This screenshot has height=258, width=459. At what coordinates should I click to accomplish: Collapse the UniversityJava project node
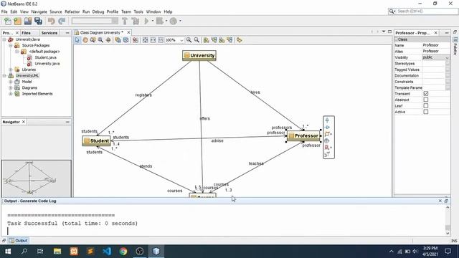(4, 39)
